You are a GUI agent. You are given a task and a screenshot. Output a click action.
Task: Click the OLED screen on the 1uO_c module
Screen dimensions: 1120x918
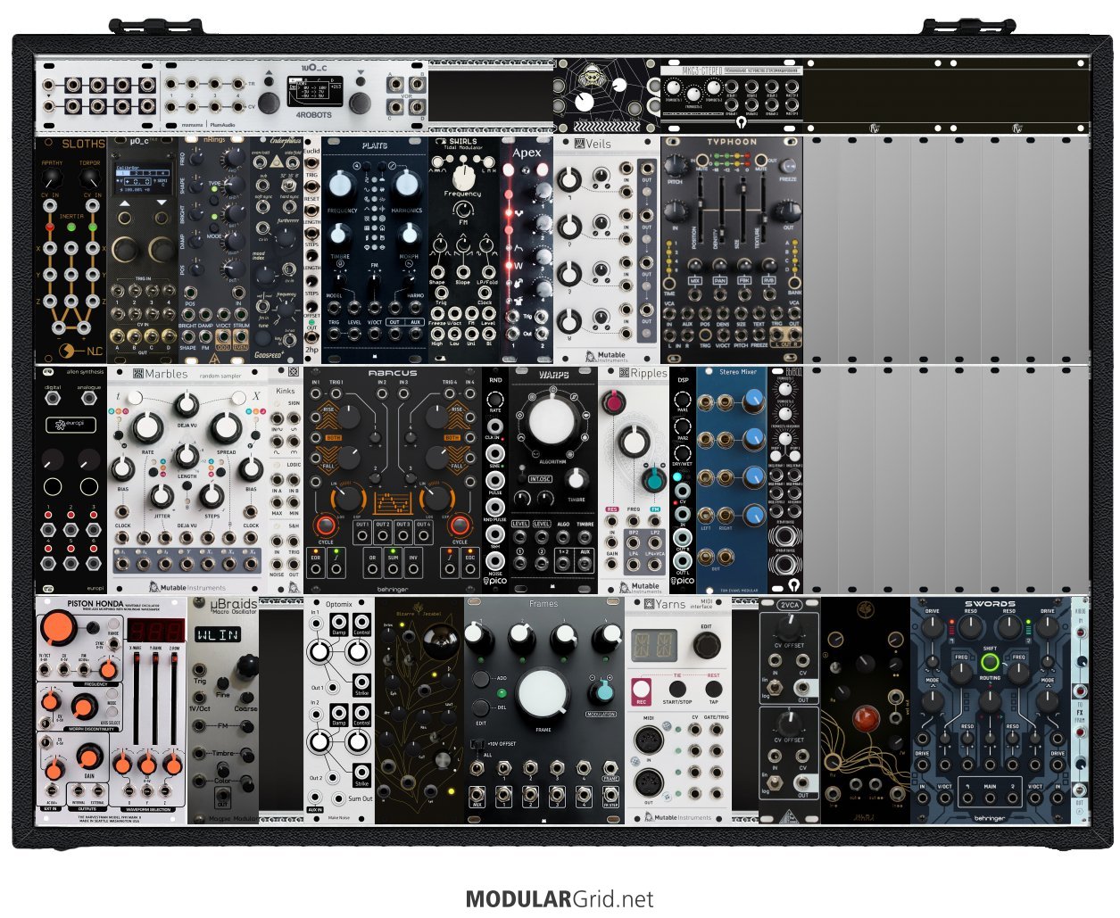314,93
